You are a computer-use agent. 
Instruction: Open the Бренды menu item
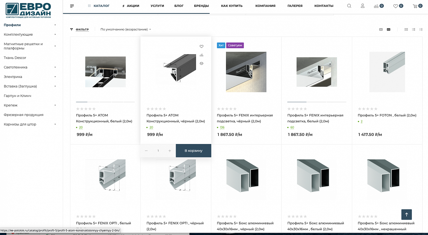coord(201,6)
